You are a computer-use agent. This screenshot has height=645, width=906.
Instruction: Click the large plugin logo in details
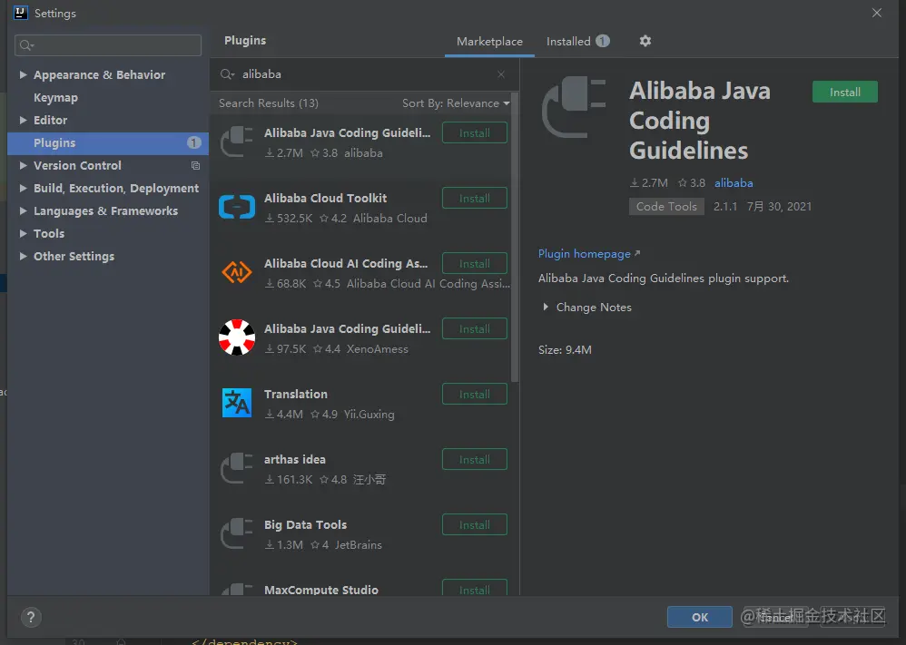(x=574, y=107)
